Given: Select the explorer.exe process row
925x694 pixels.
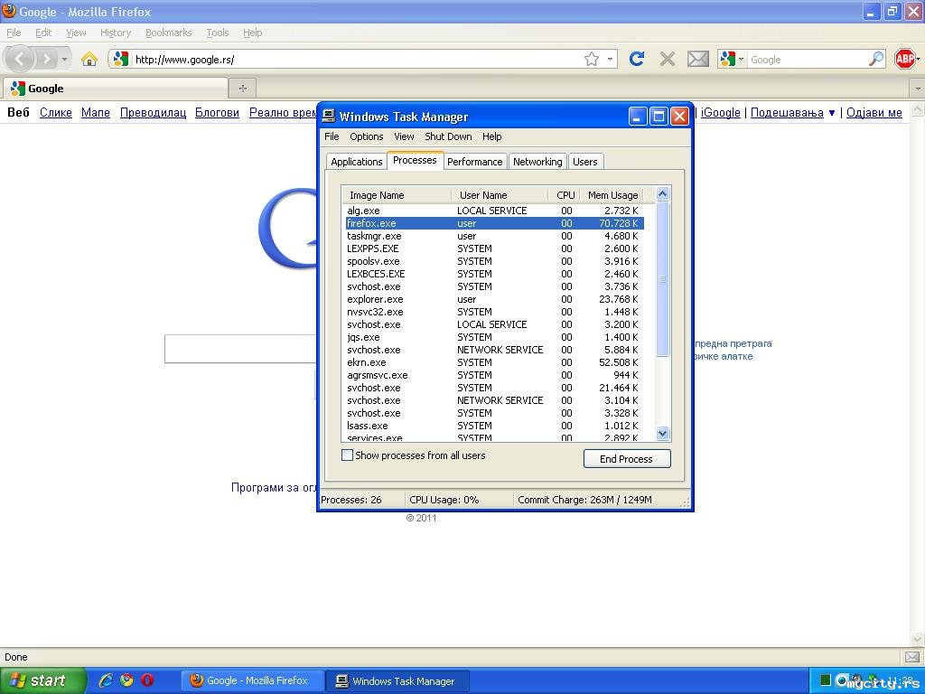Looking at the screenshot, I should pyautogui.click(x=375, y=299).
